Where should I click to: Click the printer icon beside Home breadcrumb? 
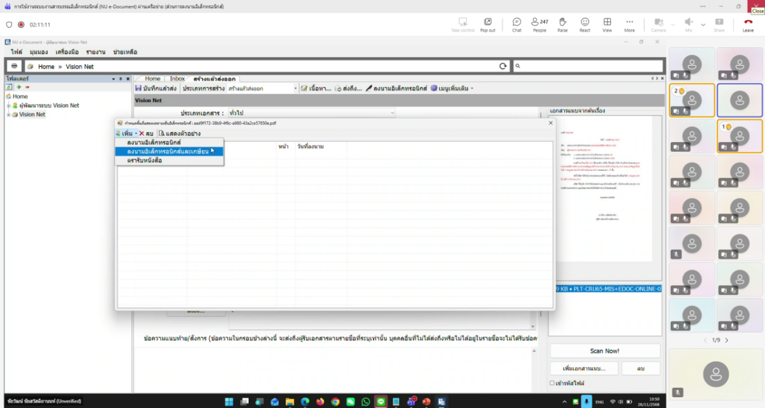click(x=14, y=66)
